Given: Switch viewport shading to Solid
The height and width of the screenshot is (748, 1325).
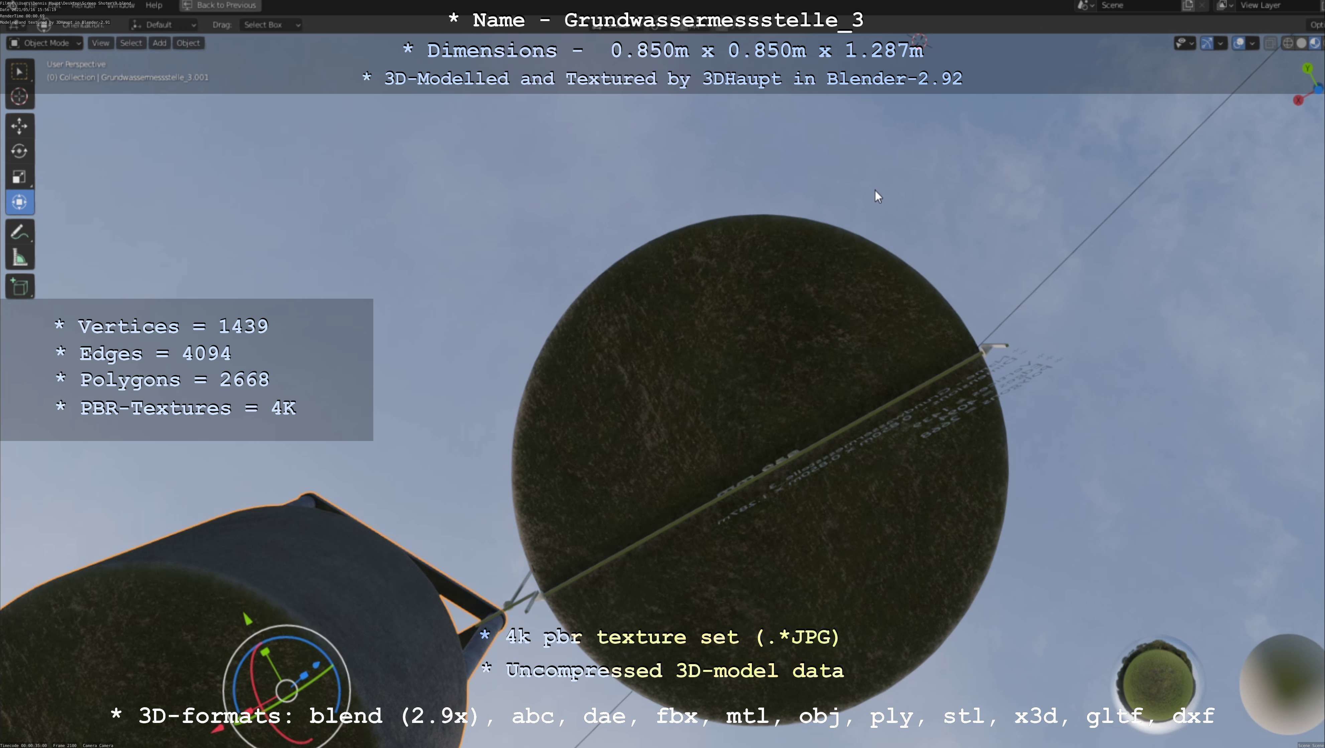Looking at the screenshot, I should pyautogui.click(x=1301, y=43).
